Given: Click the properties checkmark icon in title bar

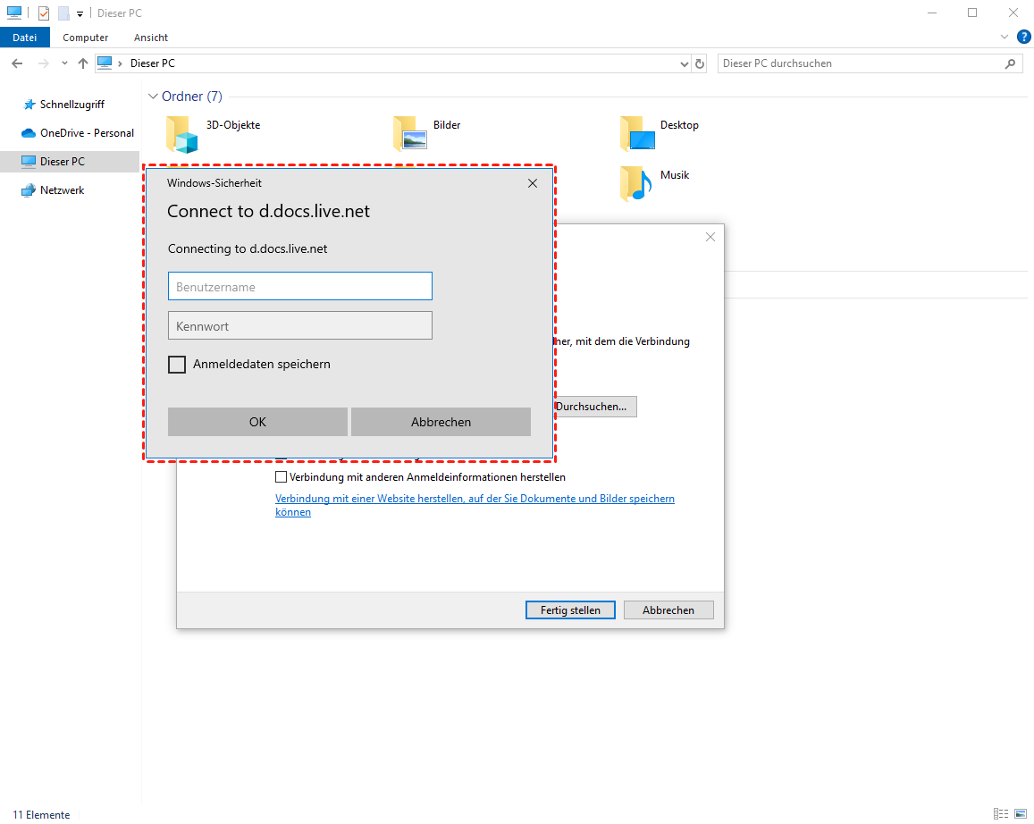Looking at the screenshot, I should pyautogui.click(x=44, y=13).
